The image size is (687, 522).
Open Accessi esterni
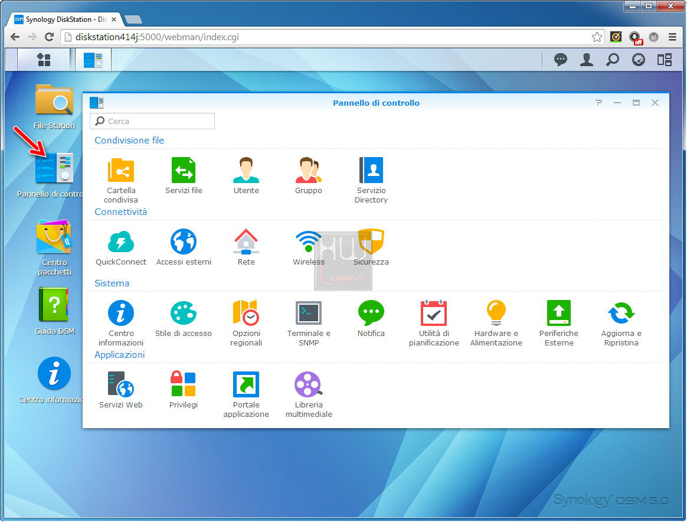click(x=184, y=247)
